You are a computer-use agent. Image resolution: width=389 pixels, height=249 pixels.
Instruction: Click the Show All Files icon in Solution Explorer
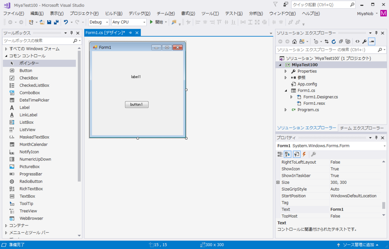pos(348,41)
